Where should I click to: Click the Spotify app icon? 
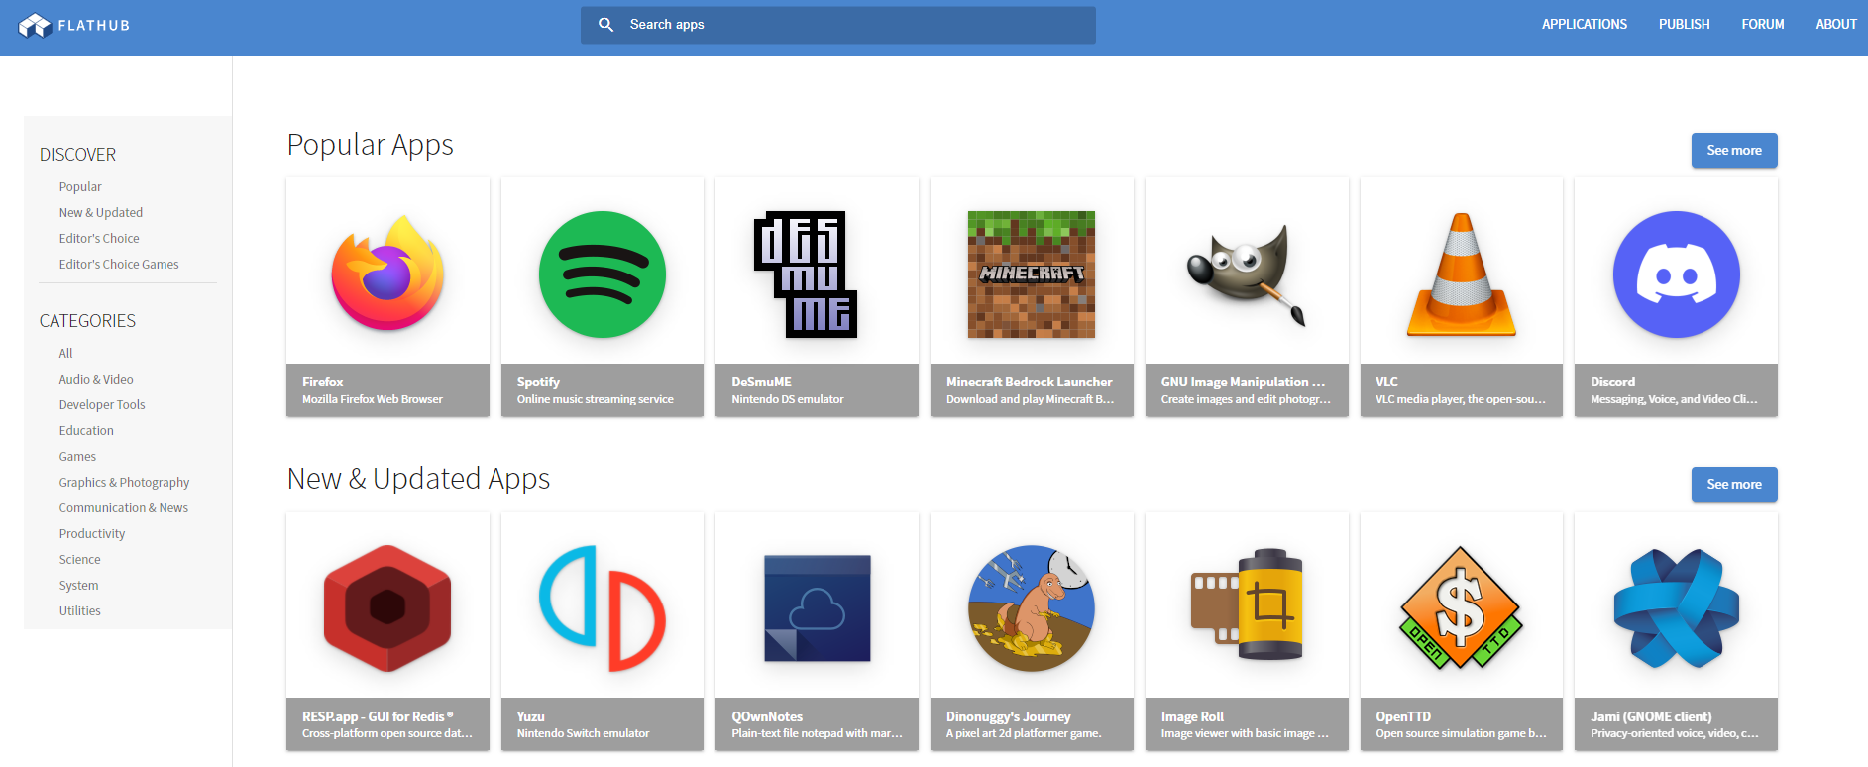(603, 274)
